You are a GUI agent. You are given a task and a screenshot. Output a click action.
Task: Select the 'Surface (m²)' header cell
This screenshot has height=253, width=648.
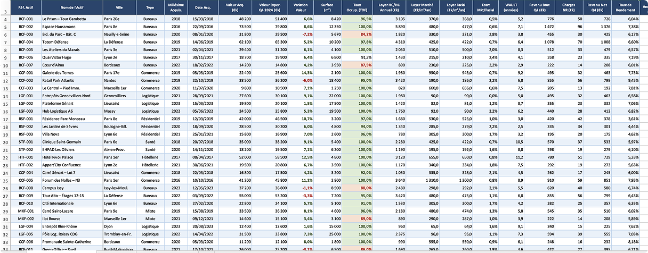coord(327,7)
